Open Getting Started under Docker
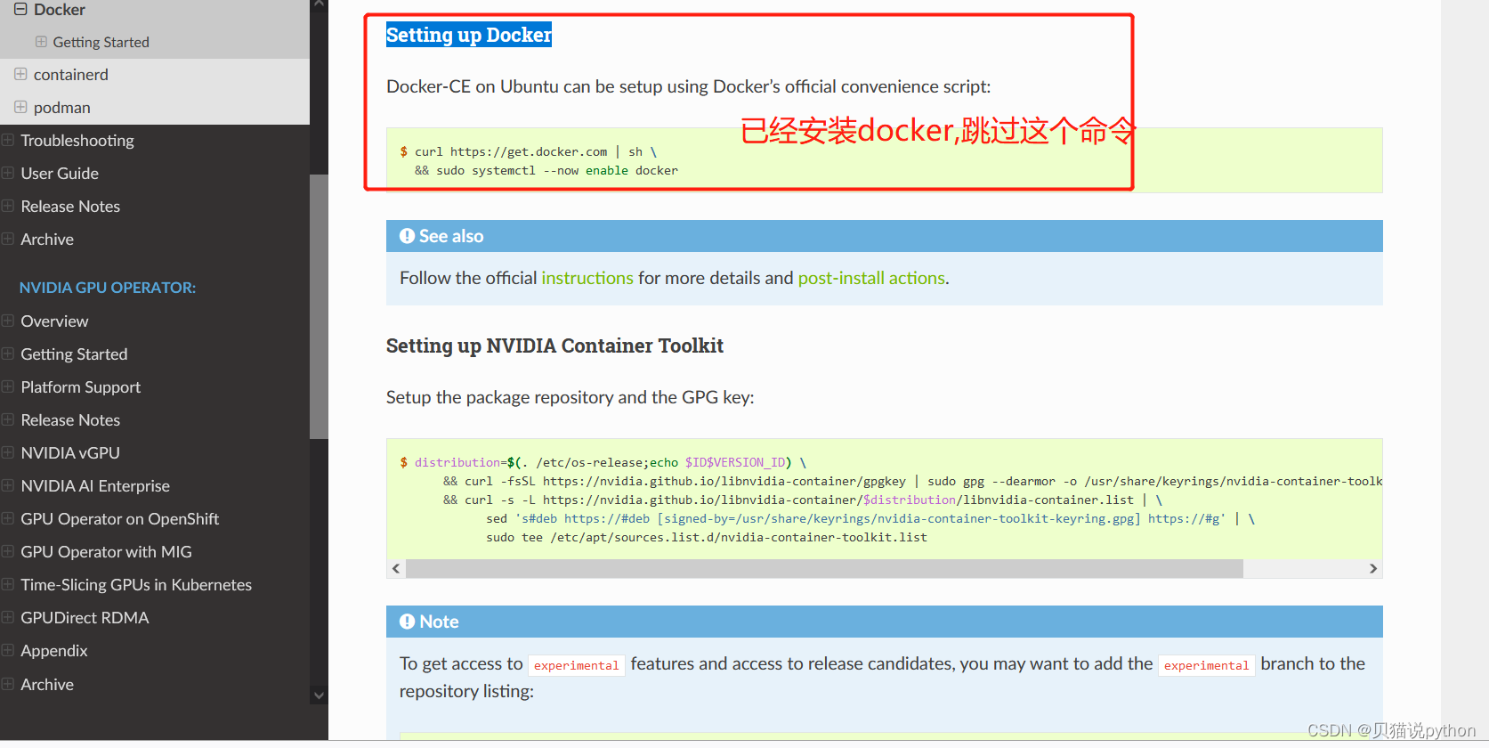Screen dimensions: 1489x748 (101, 42)
